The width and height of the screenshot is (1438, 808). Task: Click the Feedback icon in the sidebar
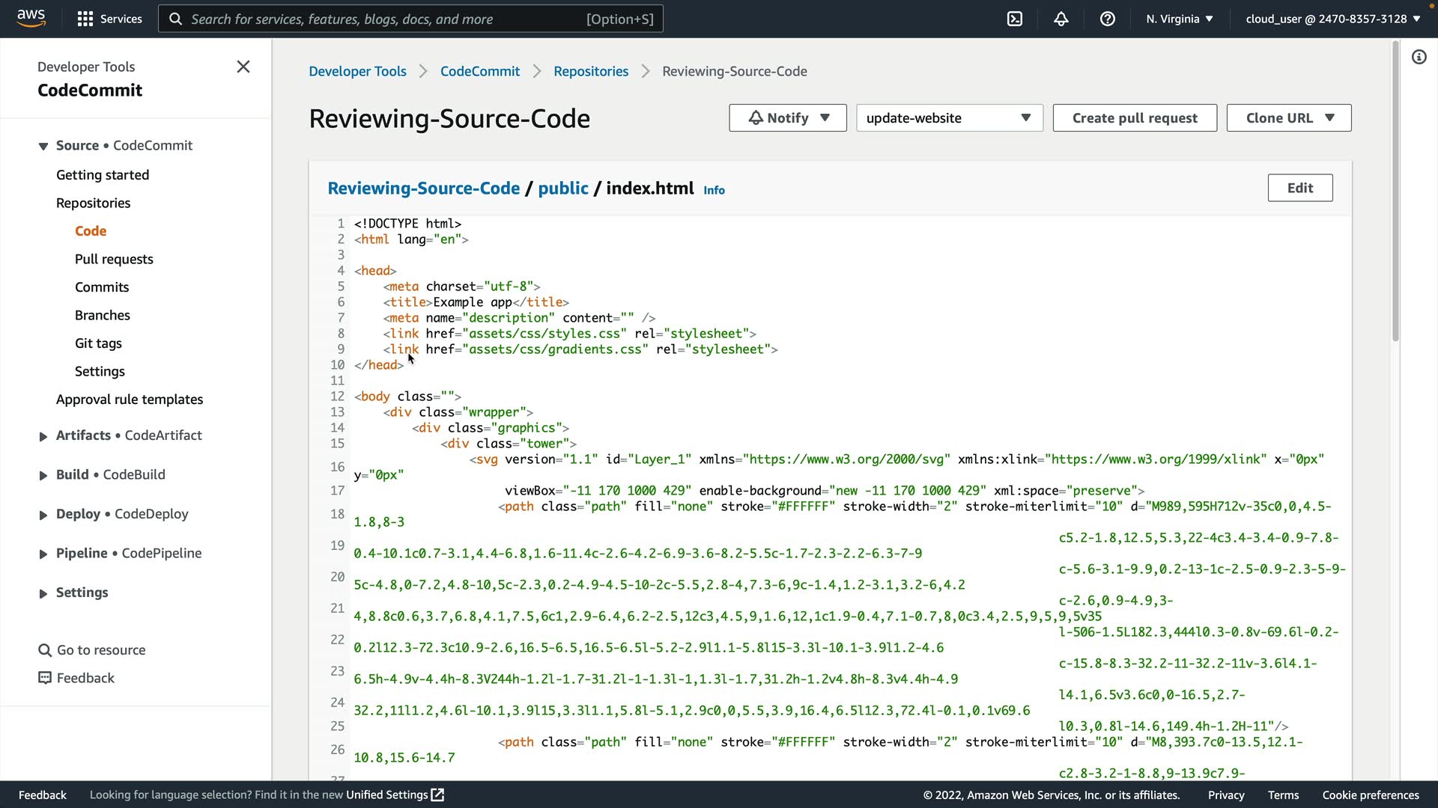[x=45, y=678]
